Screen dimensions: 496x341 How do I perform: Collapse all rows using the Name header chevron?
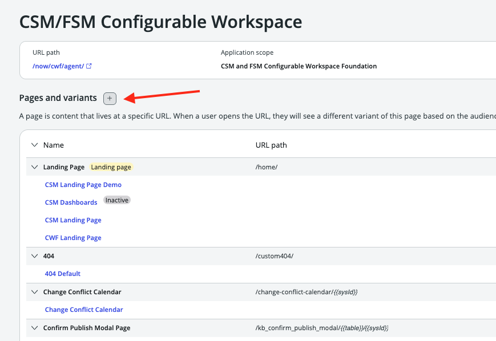pos(34,145)
